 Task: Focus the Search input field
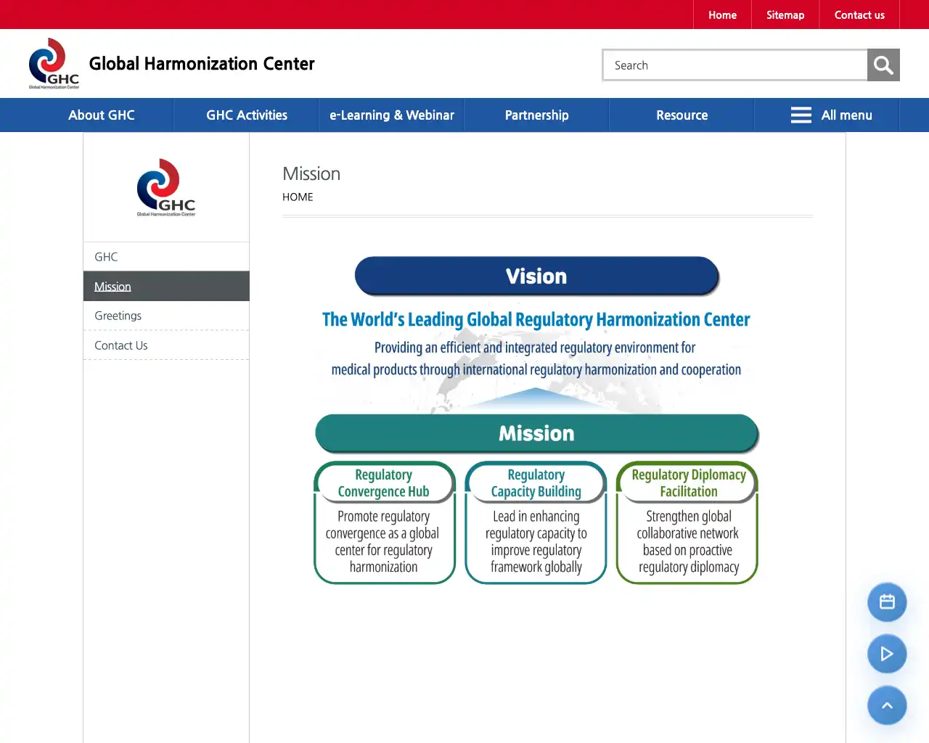pyautogui.click(x=735, y=65)
